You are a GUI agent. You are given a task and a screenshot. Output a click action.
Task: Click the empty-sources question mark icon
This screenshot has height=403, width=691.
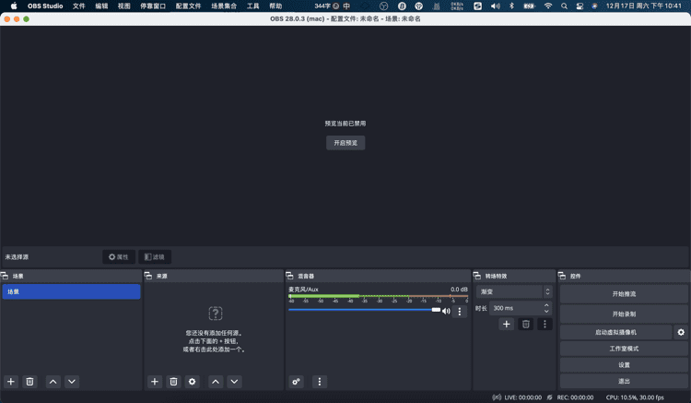(x=215, y=314)
